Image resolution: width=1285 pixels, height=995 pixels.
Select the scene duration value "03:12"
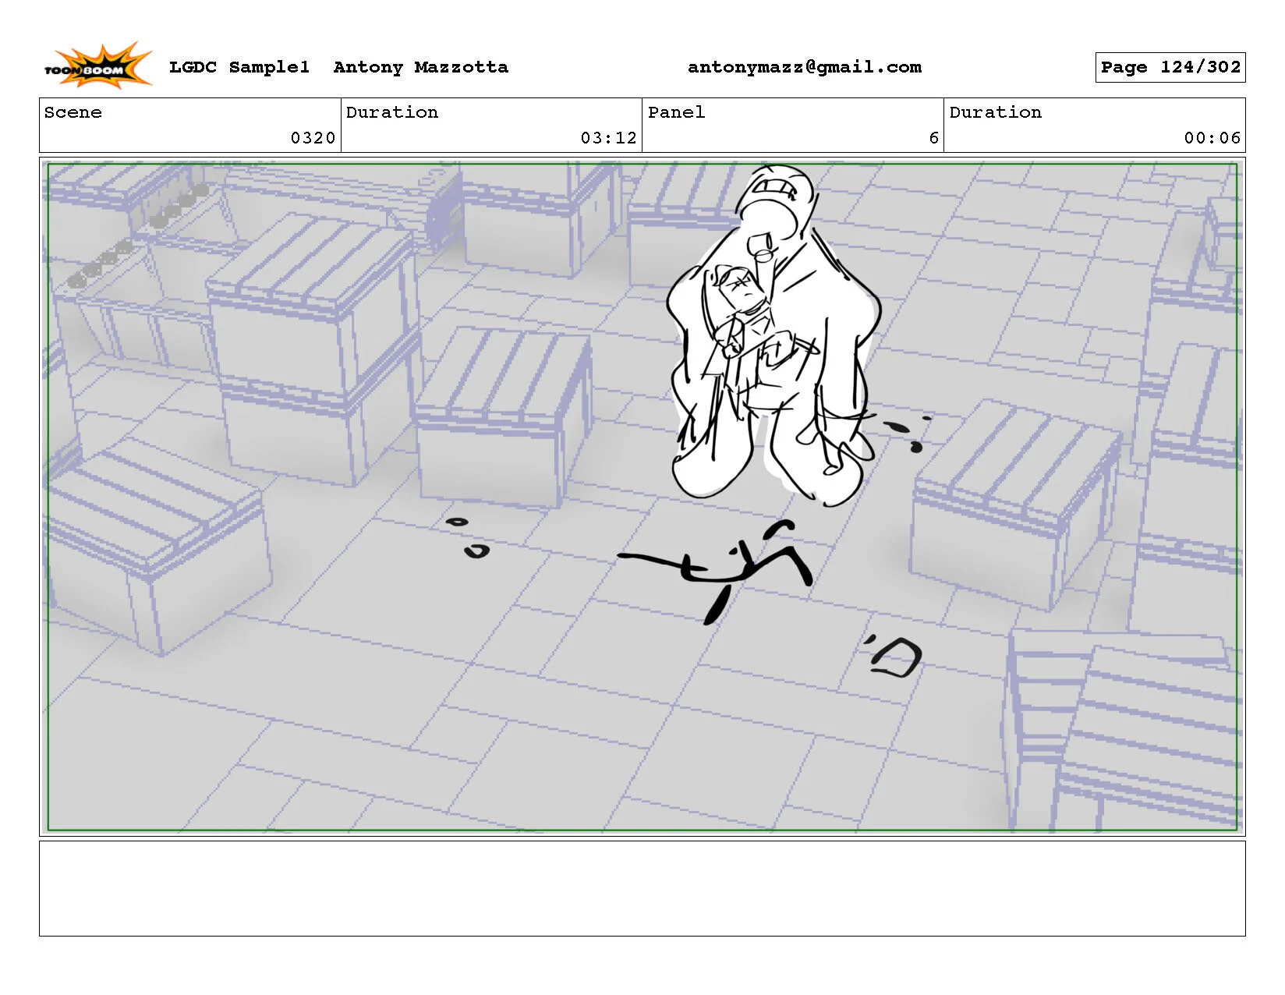tap(609, 138)
